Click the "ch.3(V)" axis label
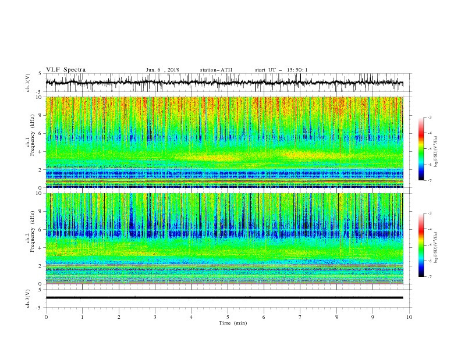Screen dimensions: 461x356 28,298
